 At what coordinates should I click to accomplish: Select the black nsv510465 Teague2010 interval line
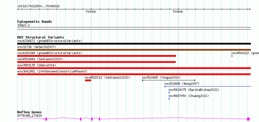pos(169,80)
